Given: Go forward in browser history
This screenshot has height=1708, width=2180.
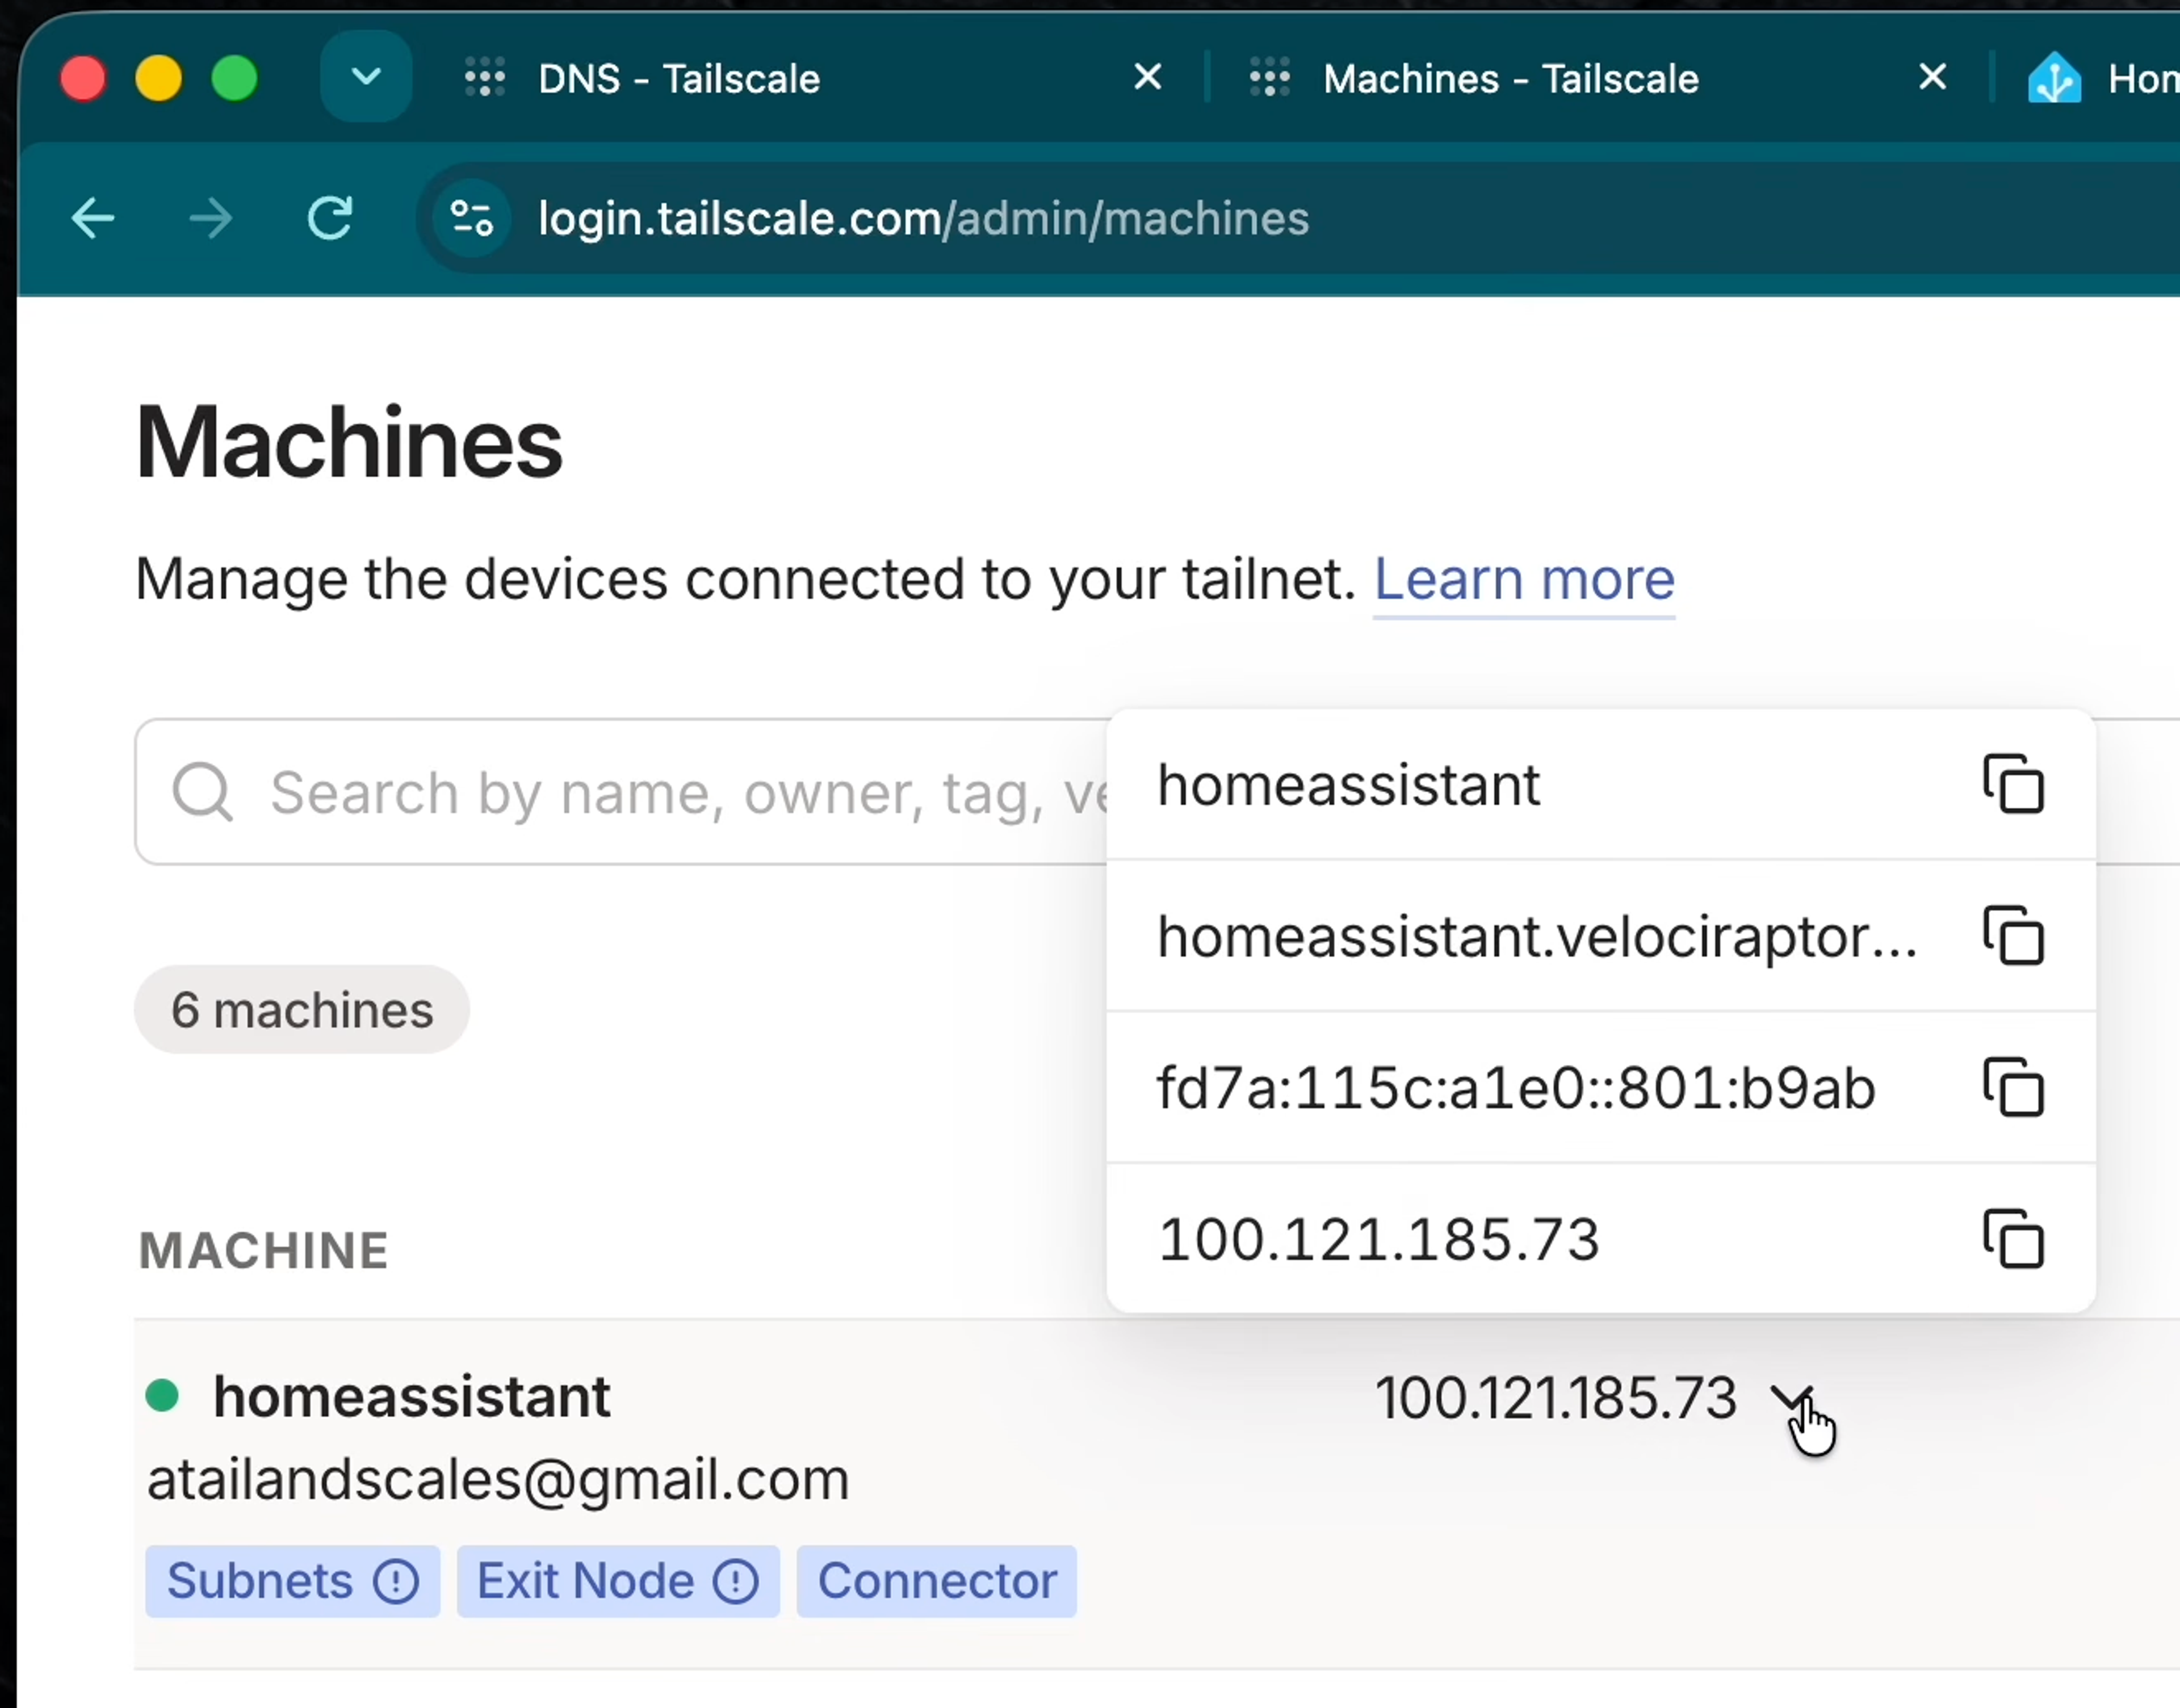Looking at the screenshot, I should 210,218.
